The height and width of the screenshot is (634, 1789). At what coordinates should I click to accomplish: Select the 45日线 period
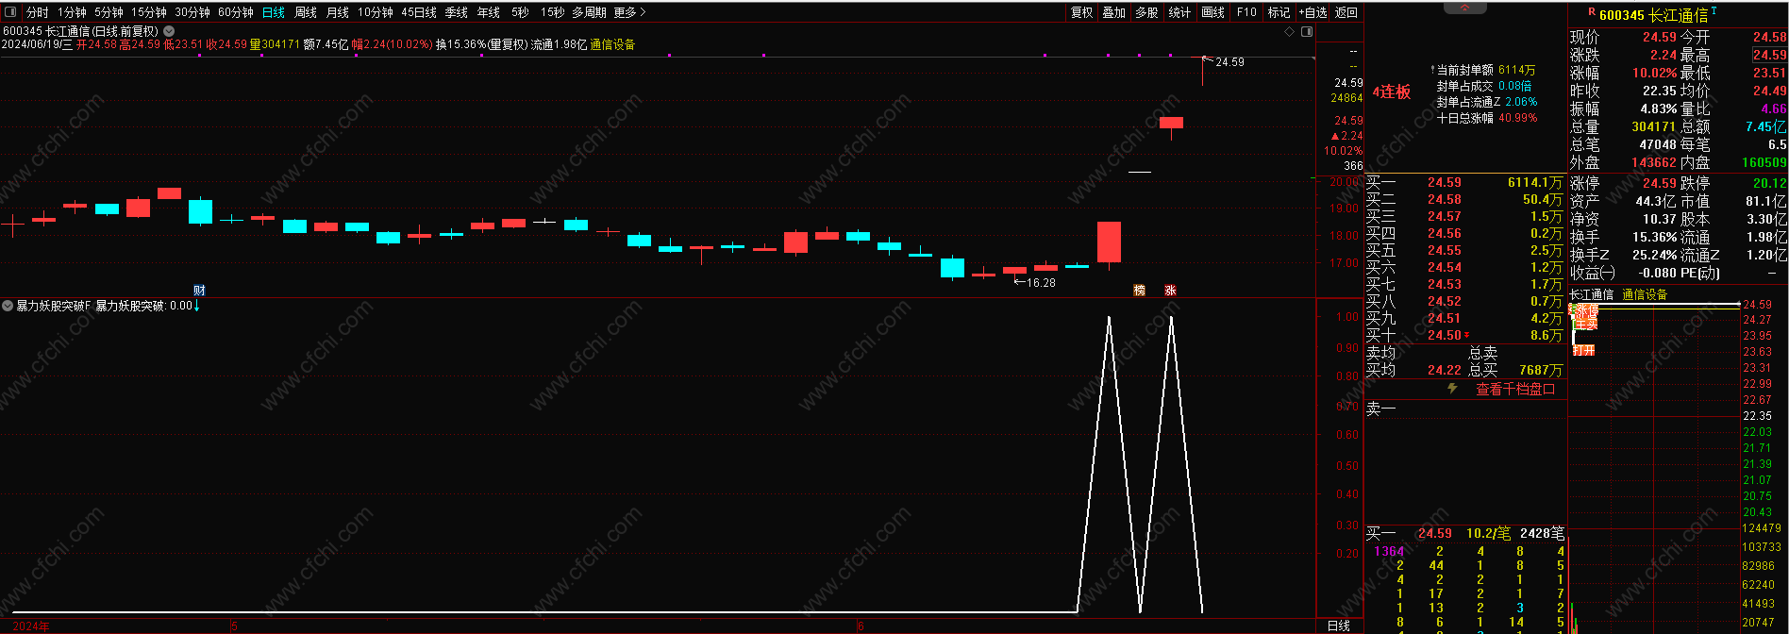[419, 12]
